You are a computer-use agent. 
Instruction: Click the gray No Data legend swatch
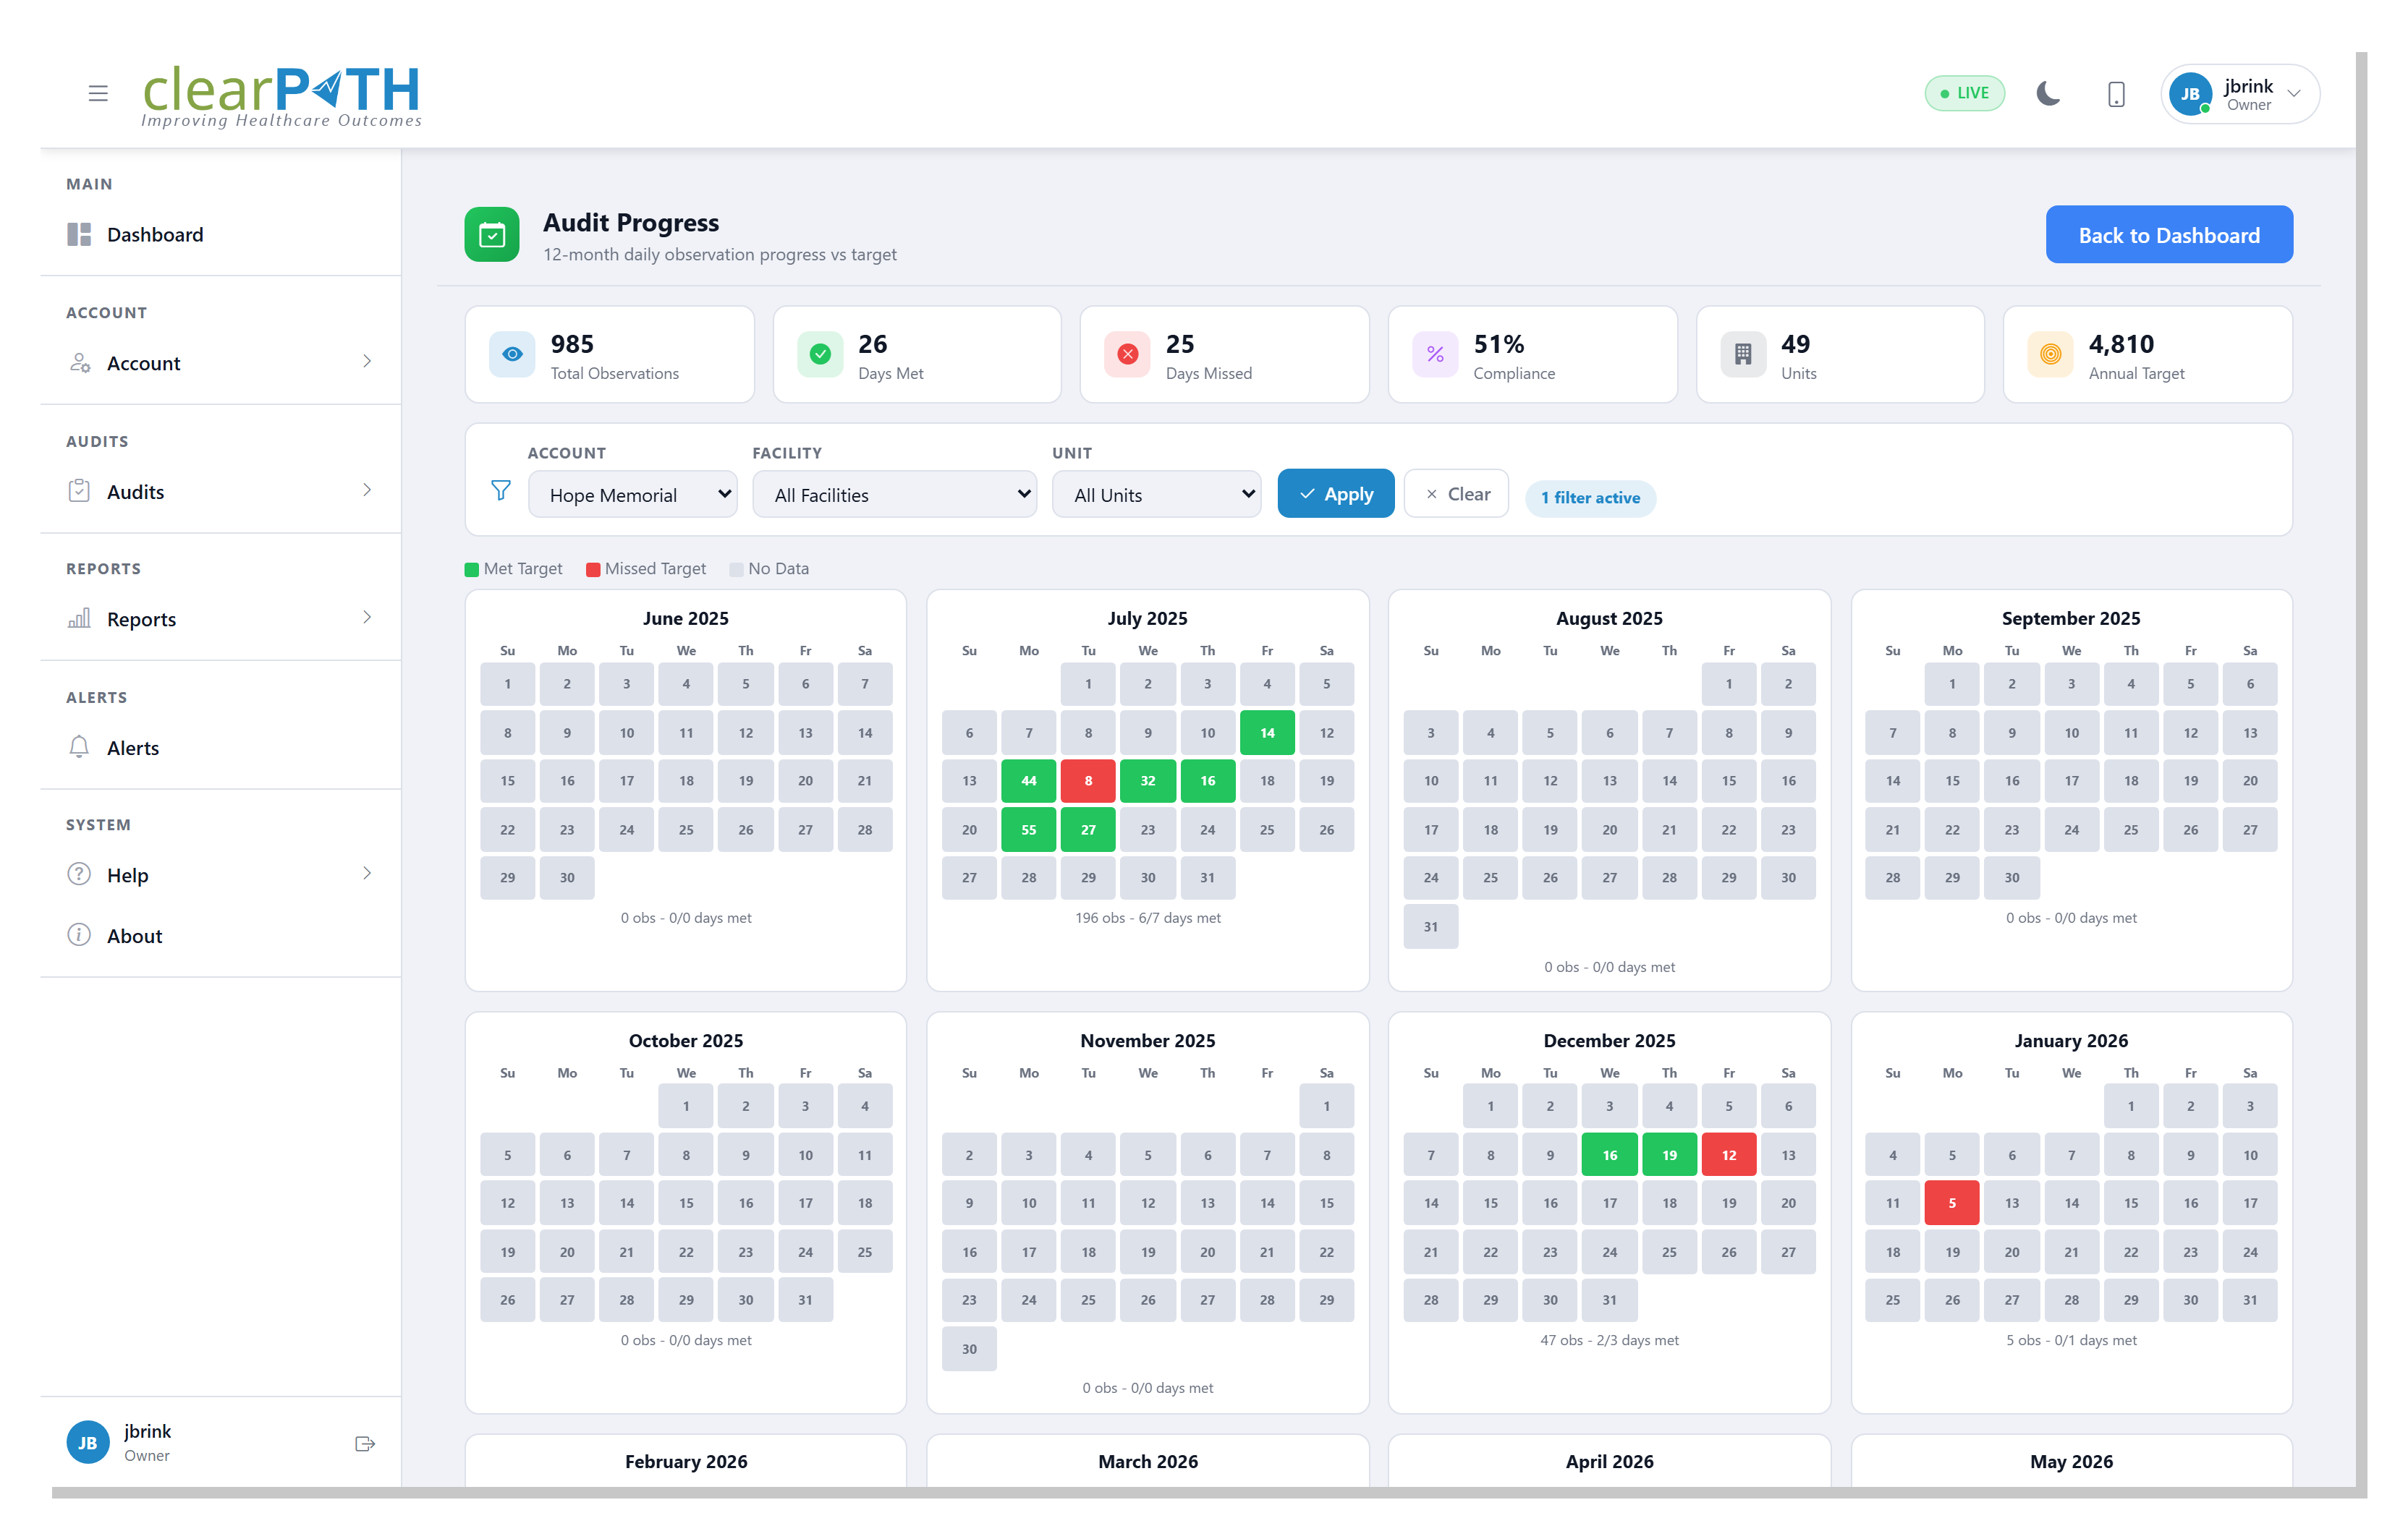click(736, 570)
